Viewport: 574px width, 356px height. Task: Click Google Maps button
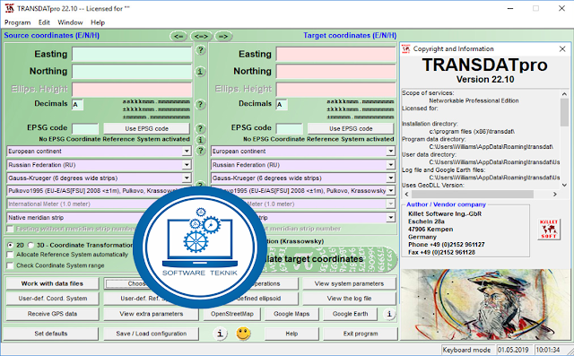[x=291, y=314]
